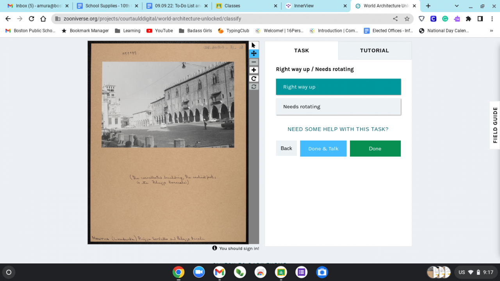The height and width of the screenshot is (281, 500).
Task: Switch to the TASK tab
Action: tap(302, 50)
